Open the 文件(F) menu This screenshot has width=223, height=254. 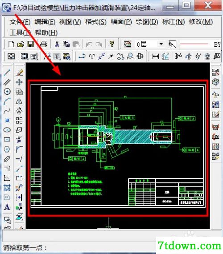[20, 22]
